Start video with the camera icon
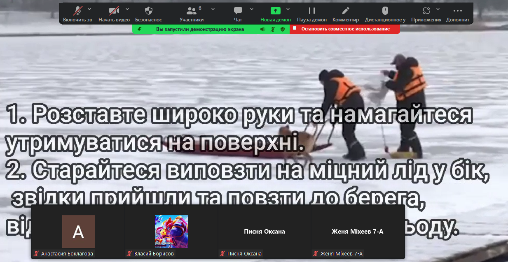508x262 pixels. coord(114,11)
